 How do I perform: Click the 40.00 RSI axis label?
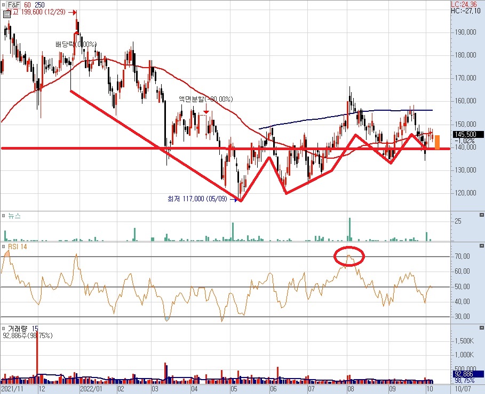[x=462, y=301]
